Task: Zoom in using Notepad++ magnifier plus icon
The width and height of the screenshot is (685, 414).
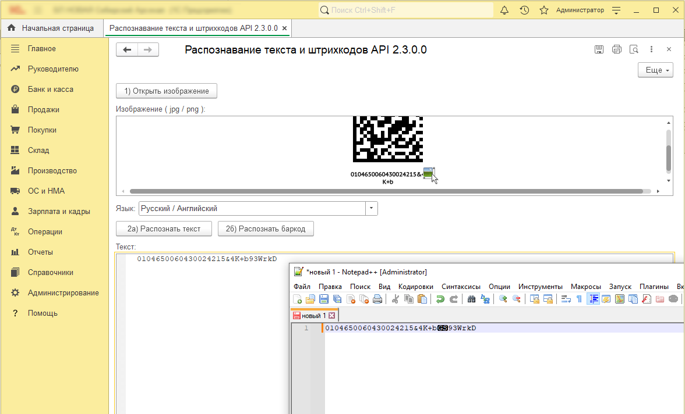Action: tap(503, 299)
